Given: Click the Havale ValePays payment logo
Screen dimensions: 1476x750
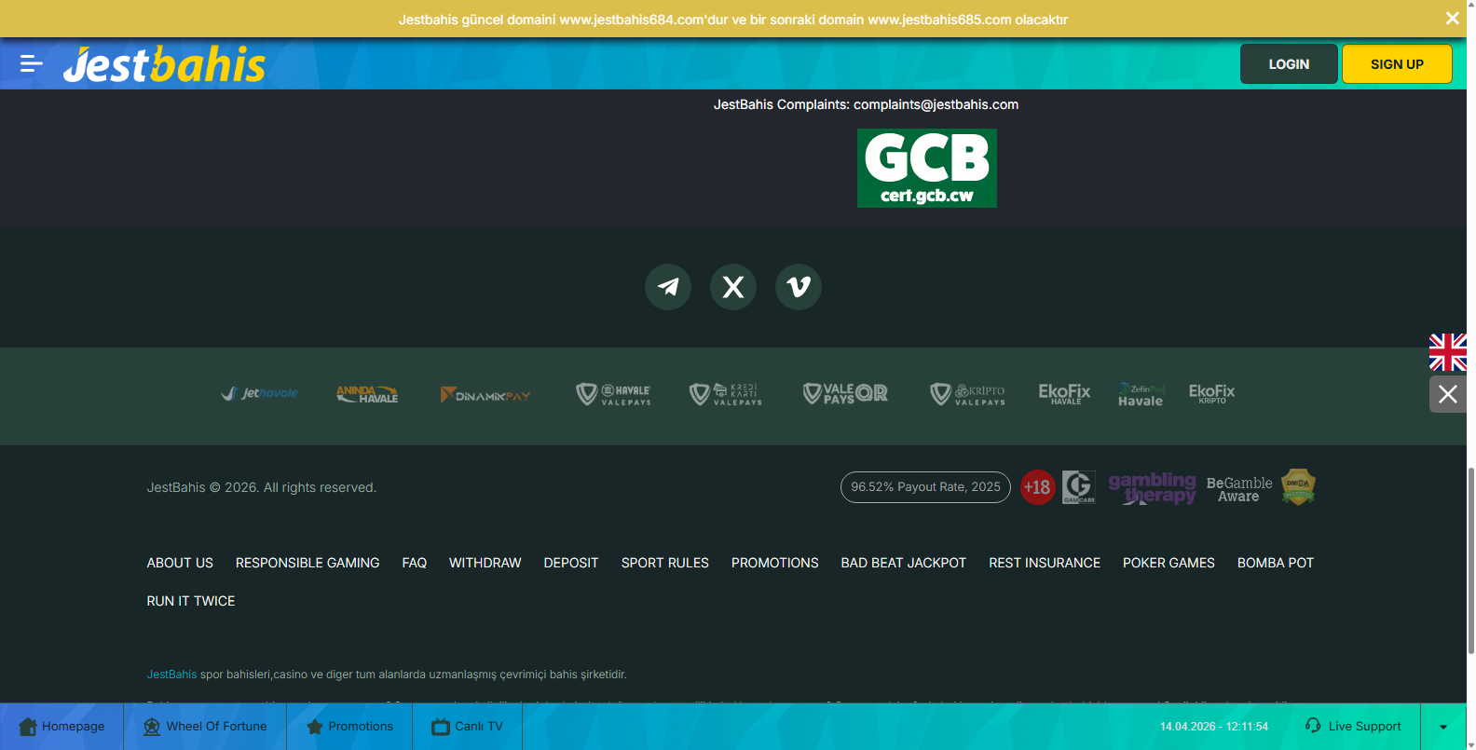Looking at the screenshot, I should coord(613,394).
